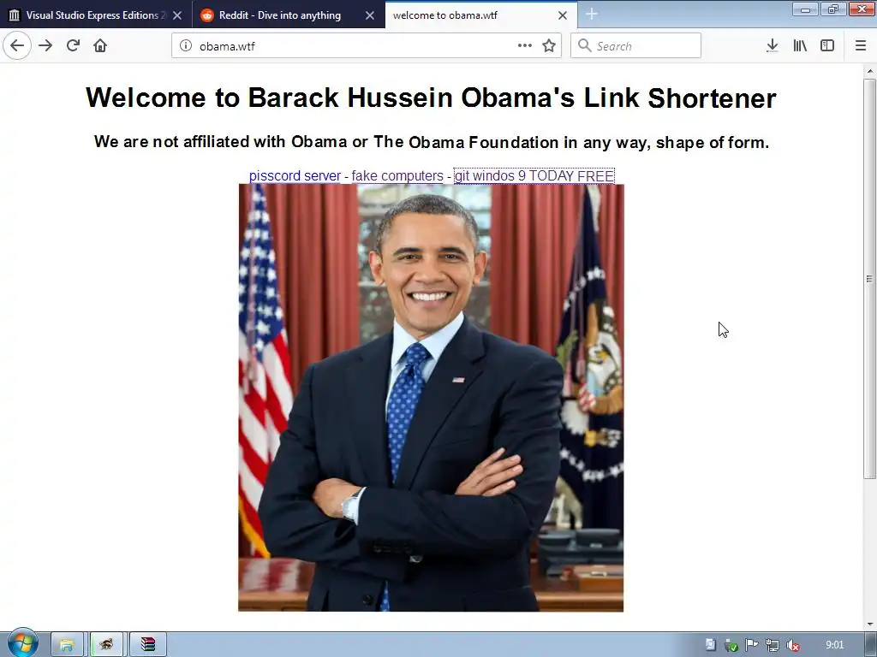Close the Visual Studio Express Editions tab

click(x=177, y=15)
